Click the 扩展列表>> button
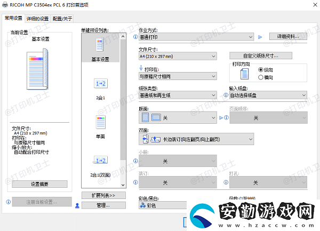 coord(103,195)
